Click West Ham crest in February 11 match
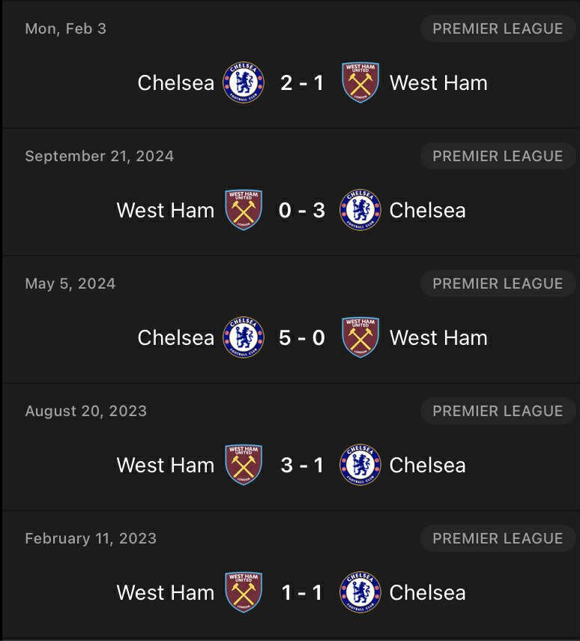The image size is (580, 641). (244, 592)
